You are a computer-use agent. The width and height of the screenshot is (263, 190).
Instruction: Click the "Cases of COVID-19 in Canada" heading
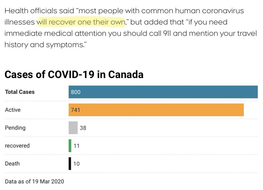pos(74,74)
